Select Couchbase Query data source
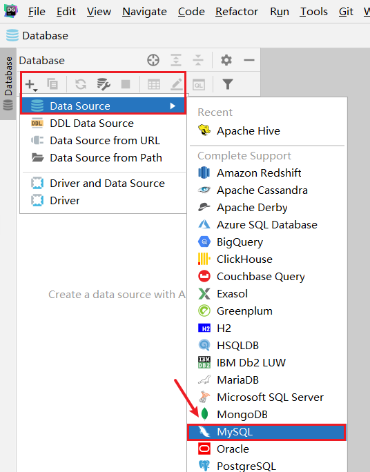370x472 pixels. [x=267, y=277]
